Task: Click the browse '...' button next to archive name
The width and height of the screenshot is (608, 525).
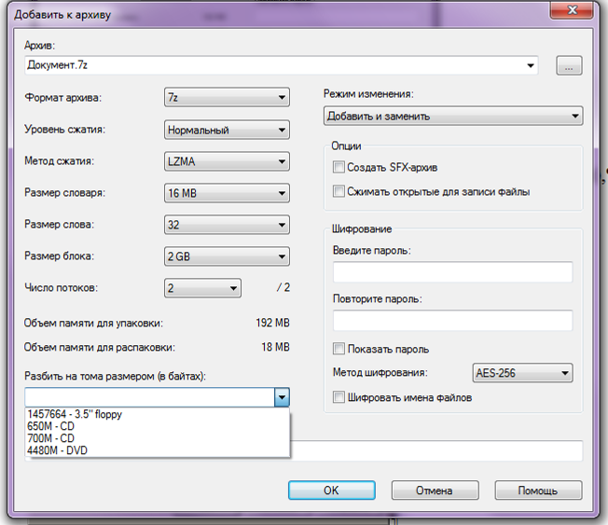Action: point(569,65)
